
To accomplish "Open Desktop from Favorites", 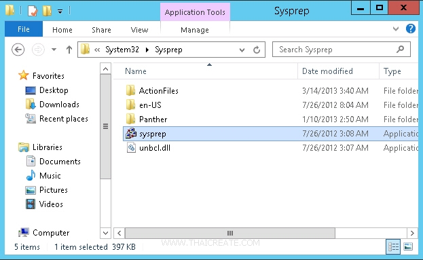I will pos(54,90).
